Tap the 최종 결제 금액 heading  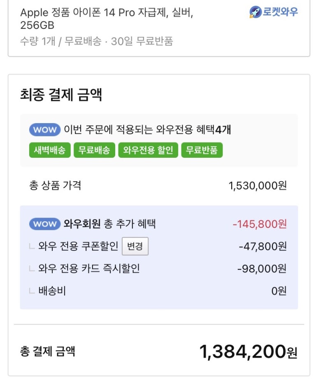pyautogui.click(x=61, y=94)
